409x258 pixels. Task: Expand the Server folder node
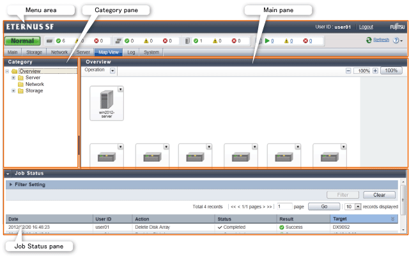pos(13,78)
